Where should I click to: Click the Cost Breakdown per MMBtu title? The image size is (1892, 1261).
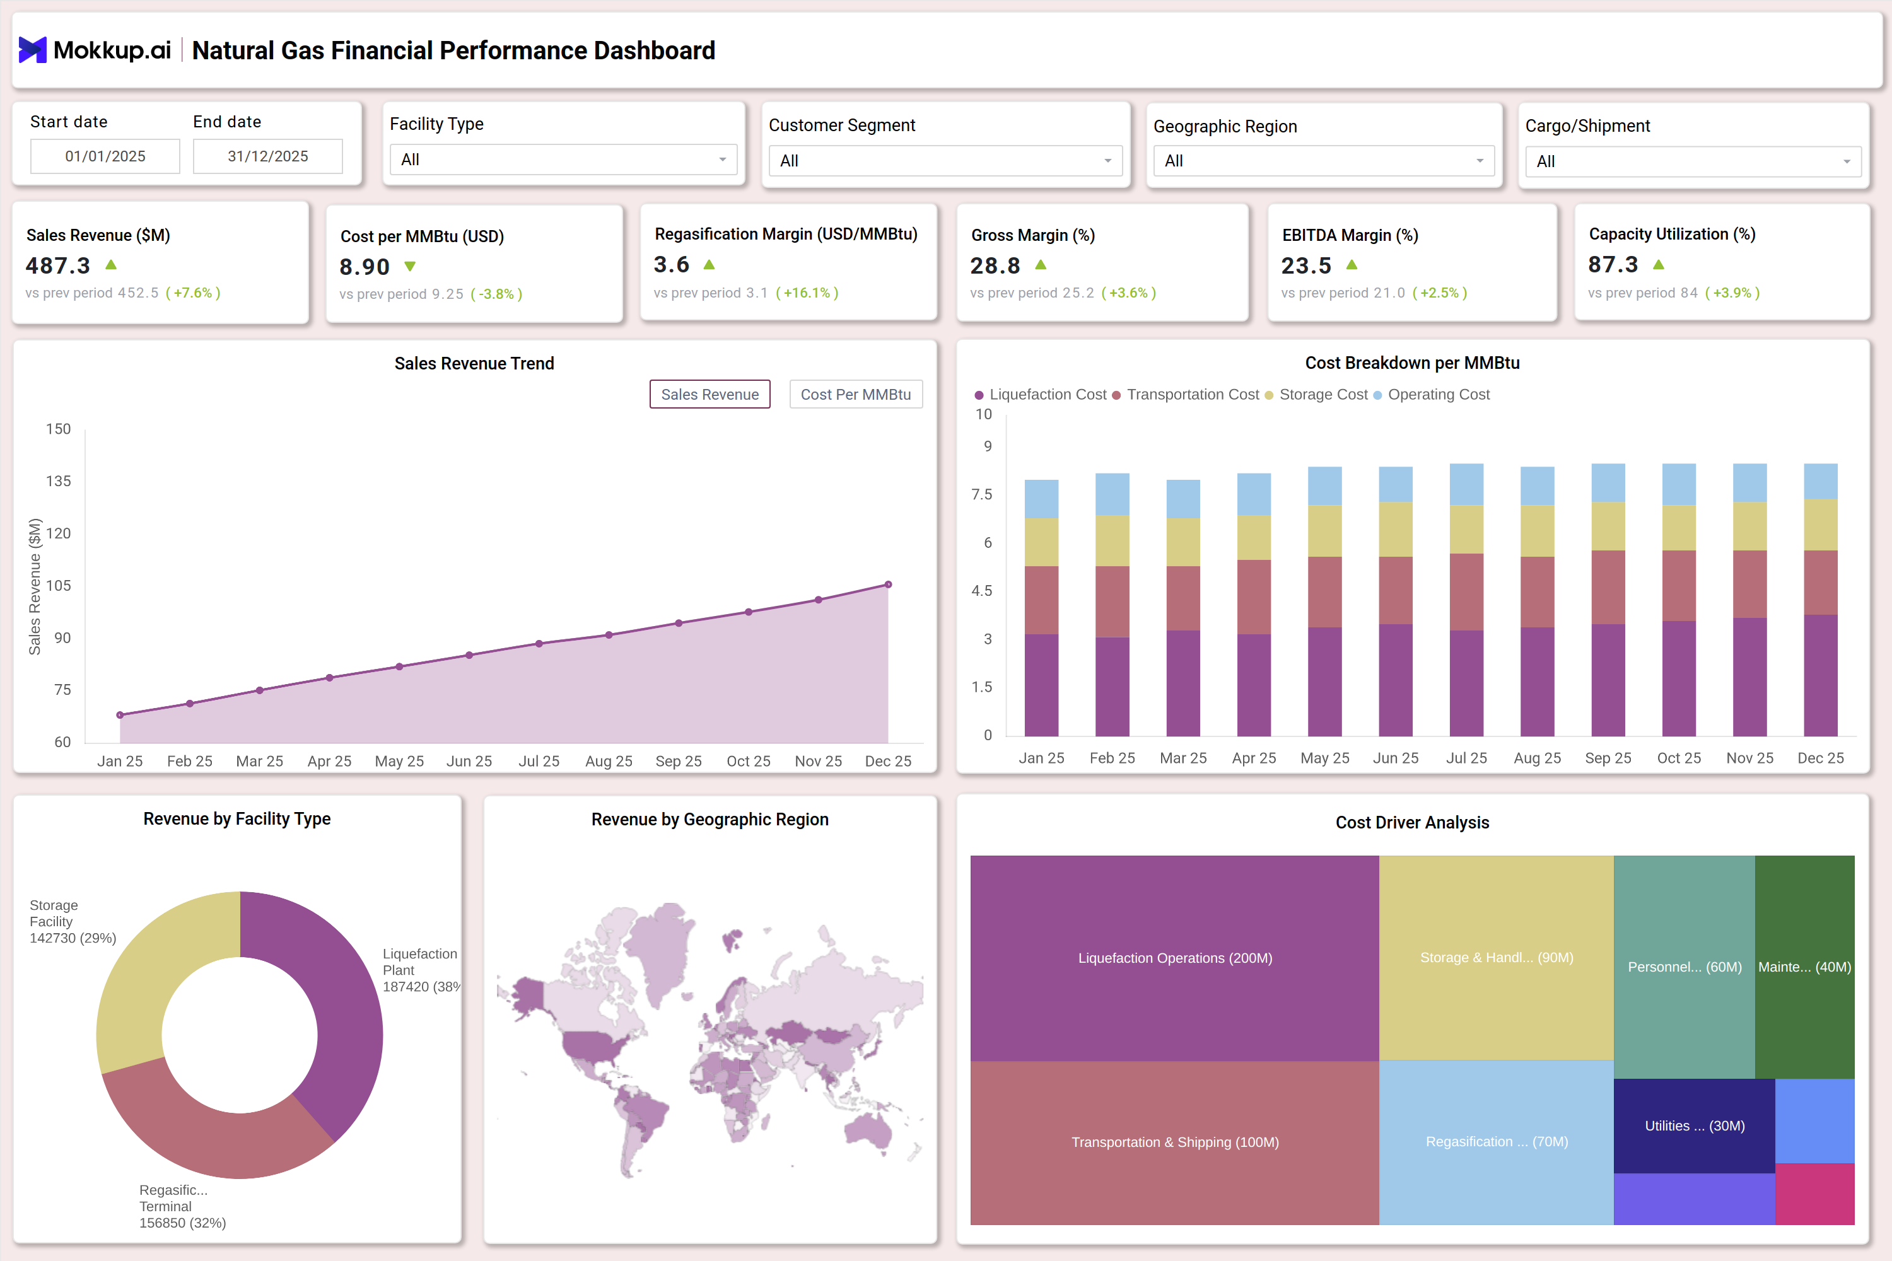click(1413, 363)
